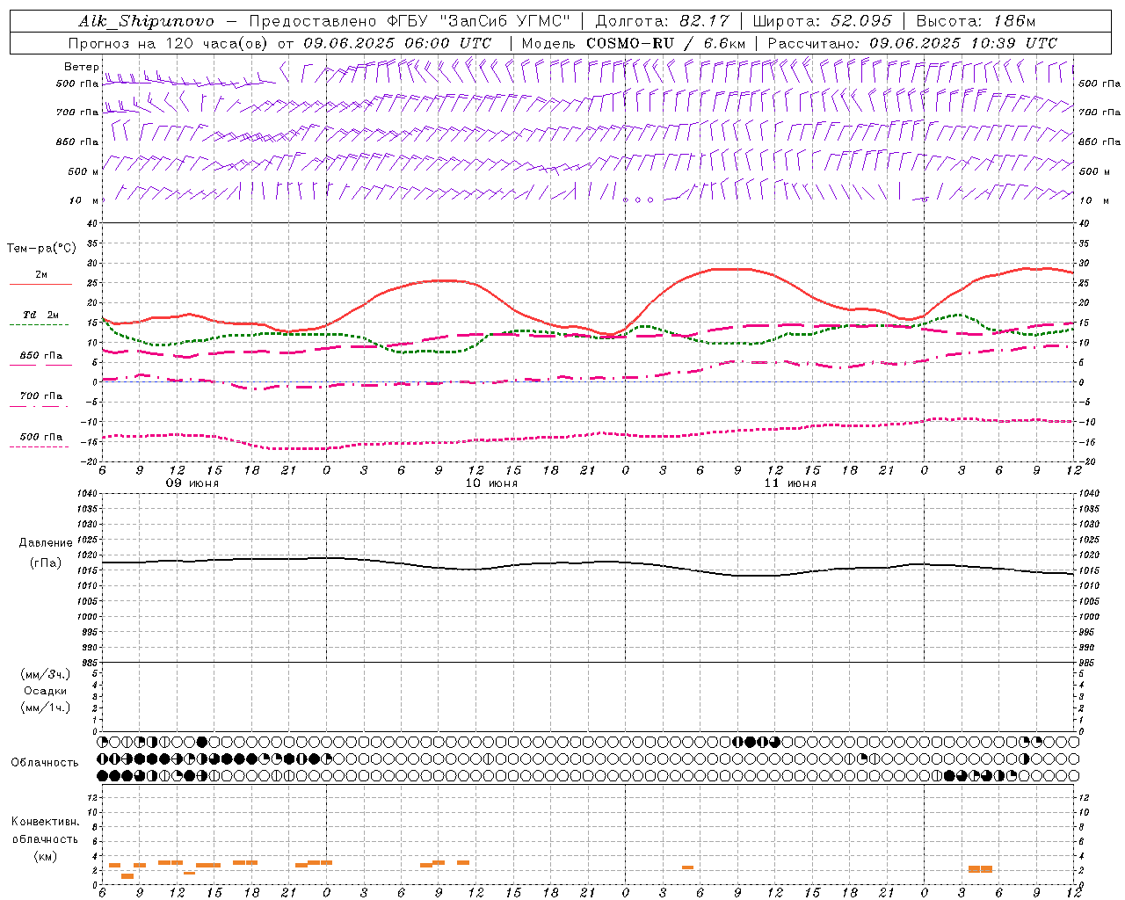Screen dimensions: 1125x900
Task: Click the Ветер panel label
Action: coord(81,67)
